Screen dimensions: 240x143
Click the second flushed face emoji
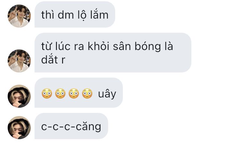coord(60,93)
